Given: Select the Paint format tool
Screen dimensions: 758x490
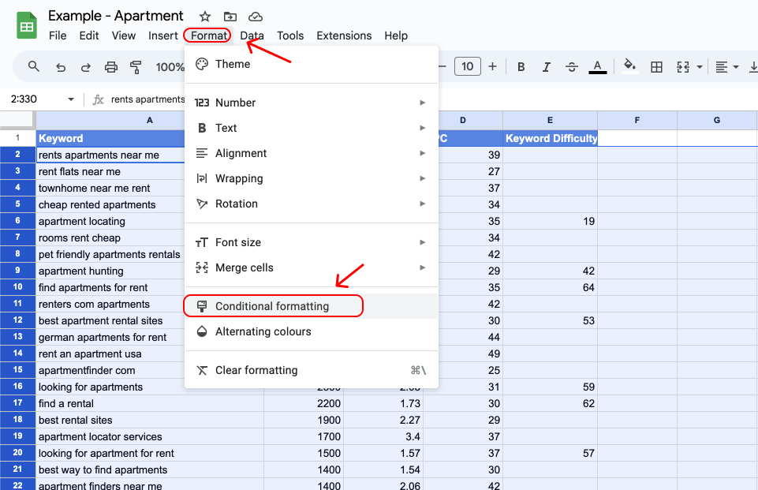Looking at the screenshot, I should coord(136,66).
